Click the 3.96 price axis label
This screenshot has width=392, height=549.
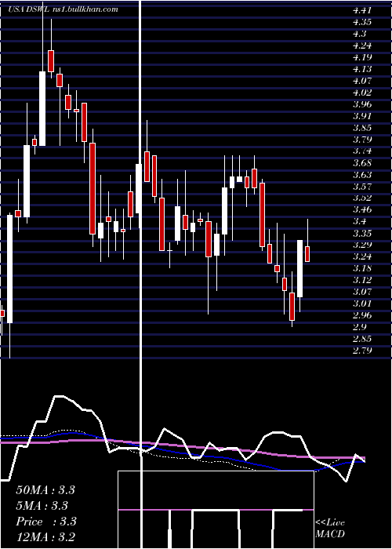[x=362, y=104]
